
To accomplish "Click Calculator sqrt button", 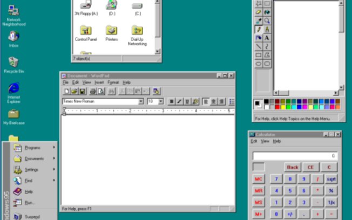I will pos(331,179).
